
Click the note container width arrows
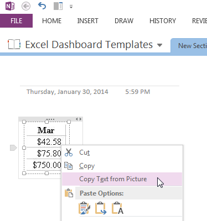(x=79, y=119)
